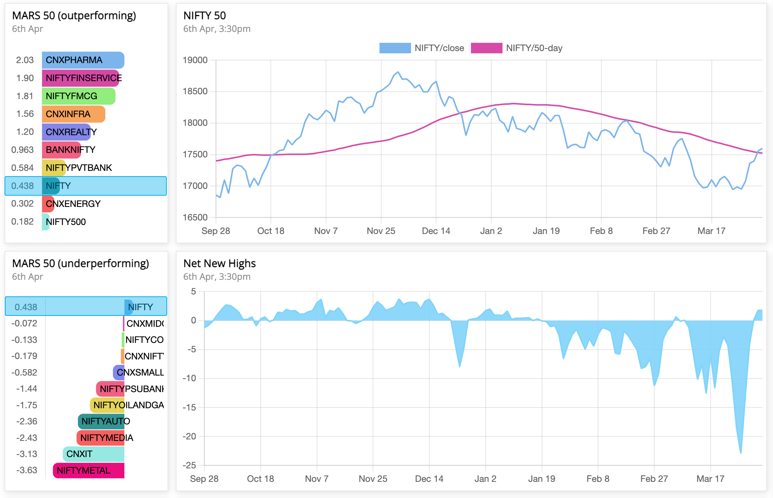Click the NIFTY/50-day legend label

point(534,48)
